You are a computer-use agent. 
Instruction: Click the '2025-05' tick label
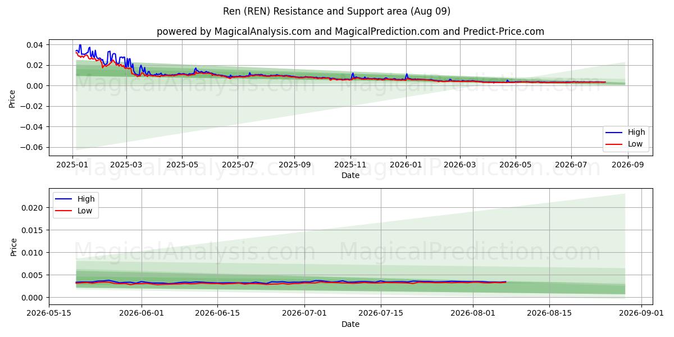182,165
